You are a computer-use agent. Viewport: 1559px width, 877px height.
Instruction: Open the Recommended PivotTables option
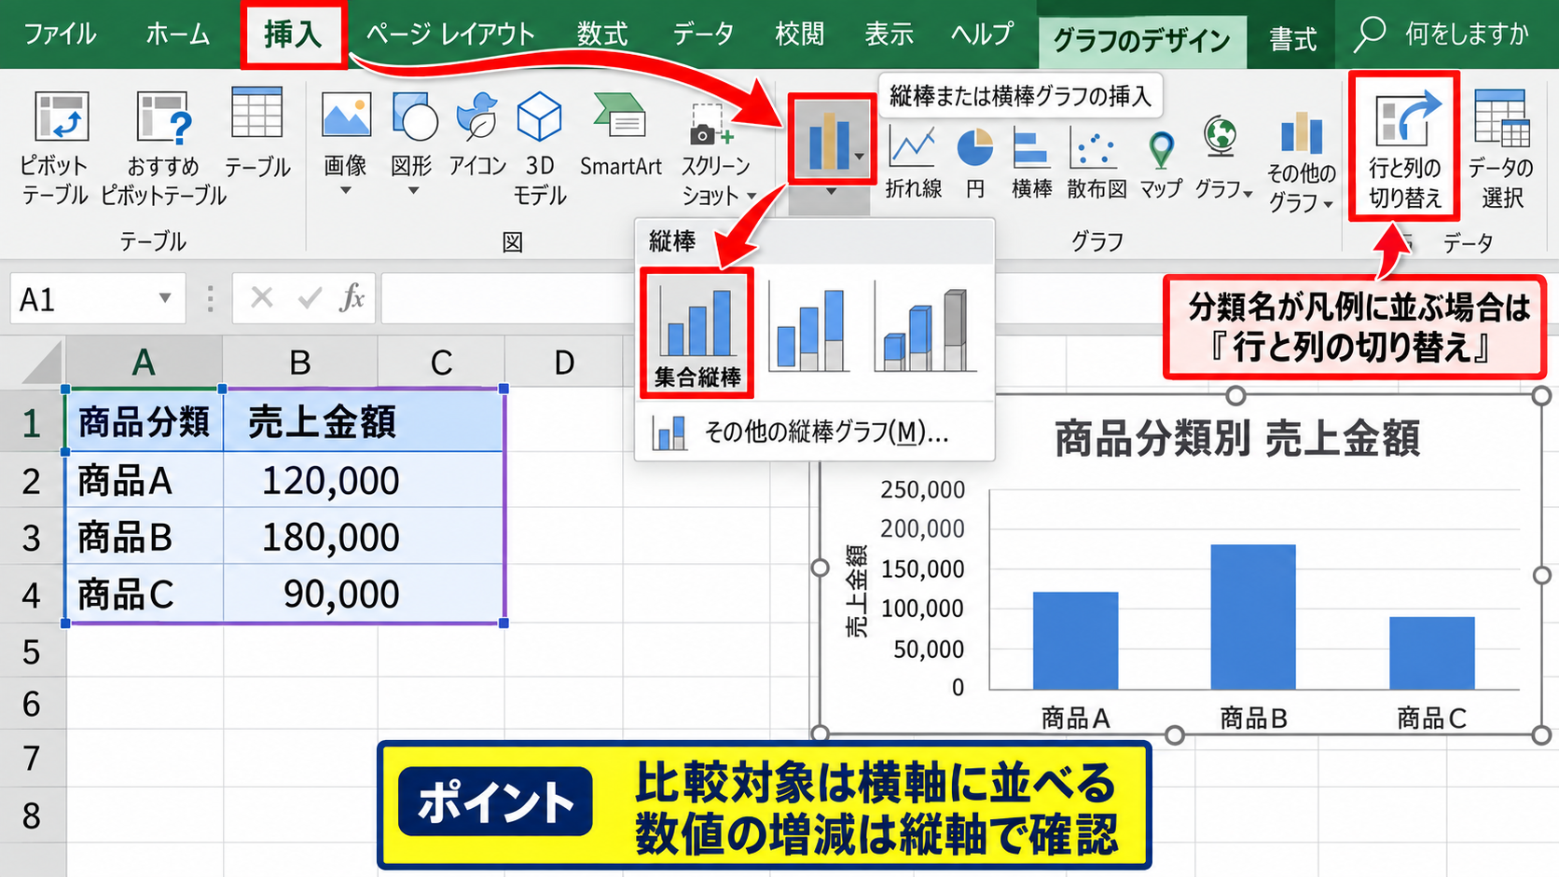point(163,148)
